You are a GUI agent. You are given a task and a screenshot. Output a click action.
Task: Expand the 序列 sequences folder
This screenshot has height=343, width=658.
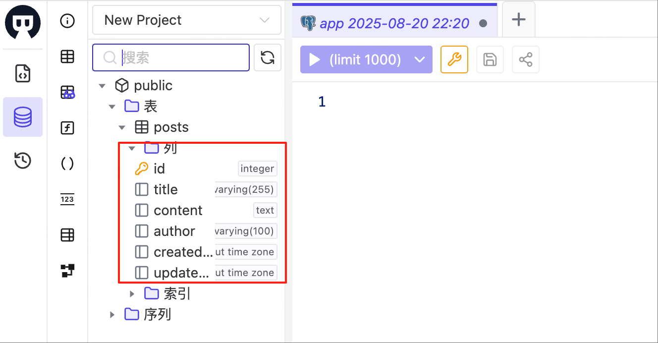112,314
